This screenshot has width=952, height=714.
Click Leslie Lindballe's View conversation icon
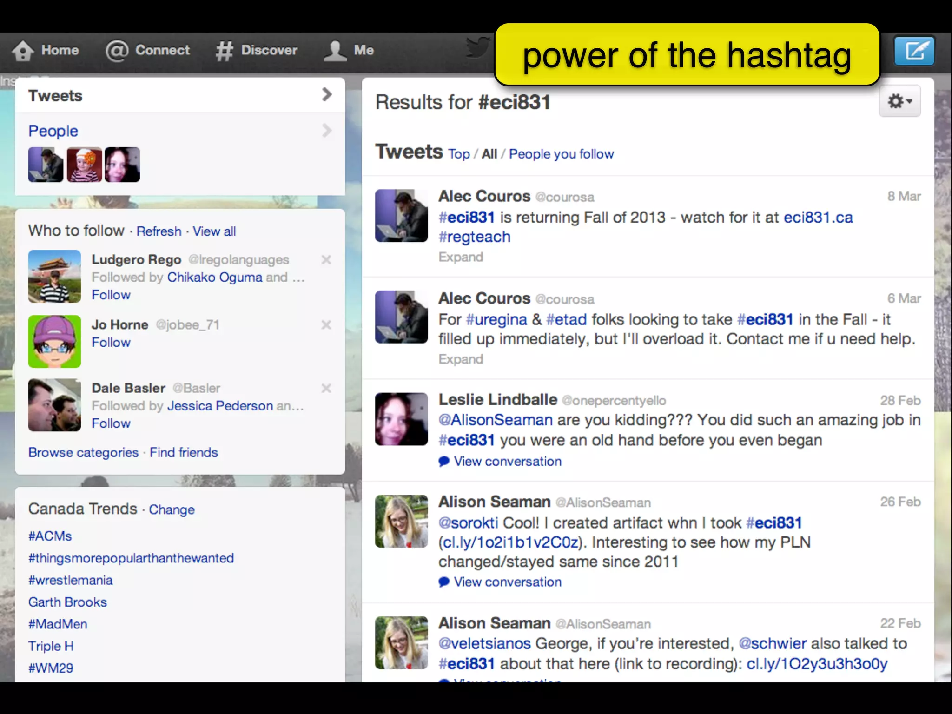point(444,461)
